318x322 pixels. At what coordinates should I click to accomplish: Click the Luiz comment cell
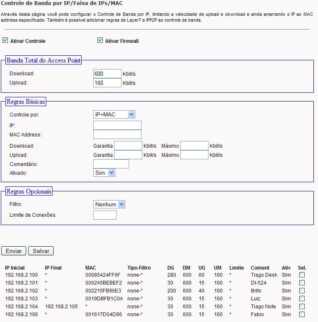coord(256,299)
